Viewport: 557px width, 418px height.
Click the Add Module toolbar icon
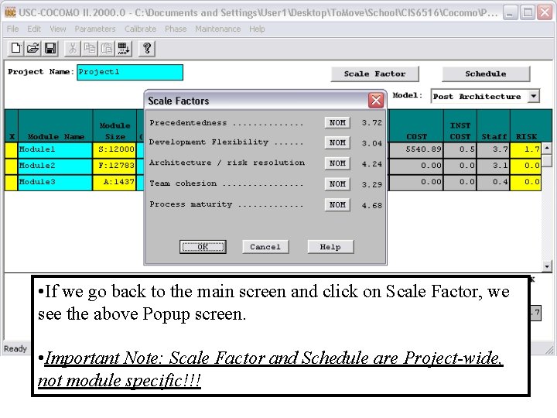click(x=124, y=48)
